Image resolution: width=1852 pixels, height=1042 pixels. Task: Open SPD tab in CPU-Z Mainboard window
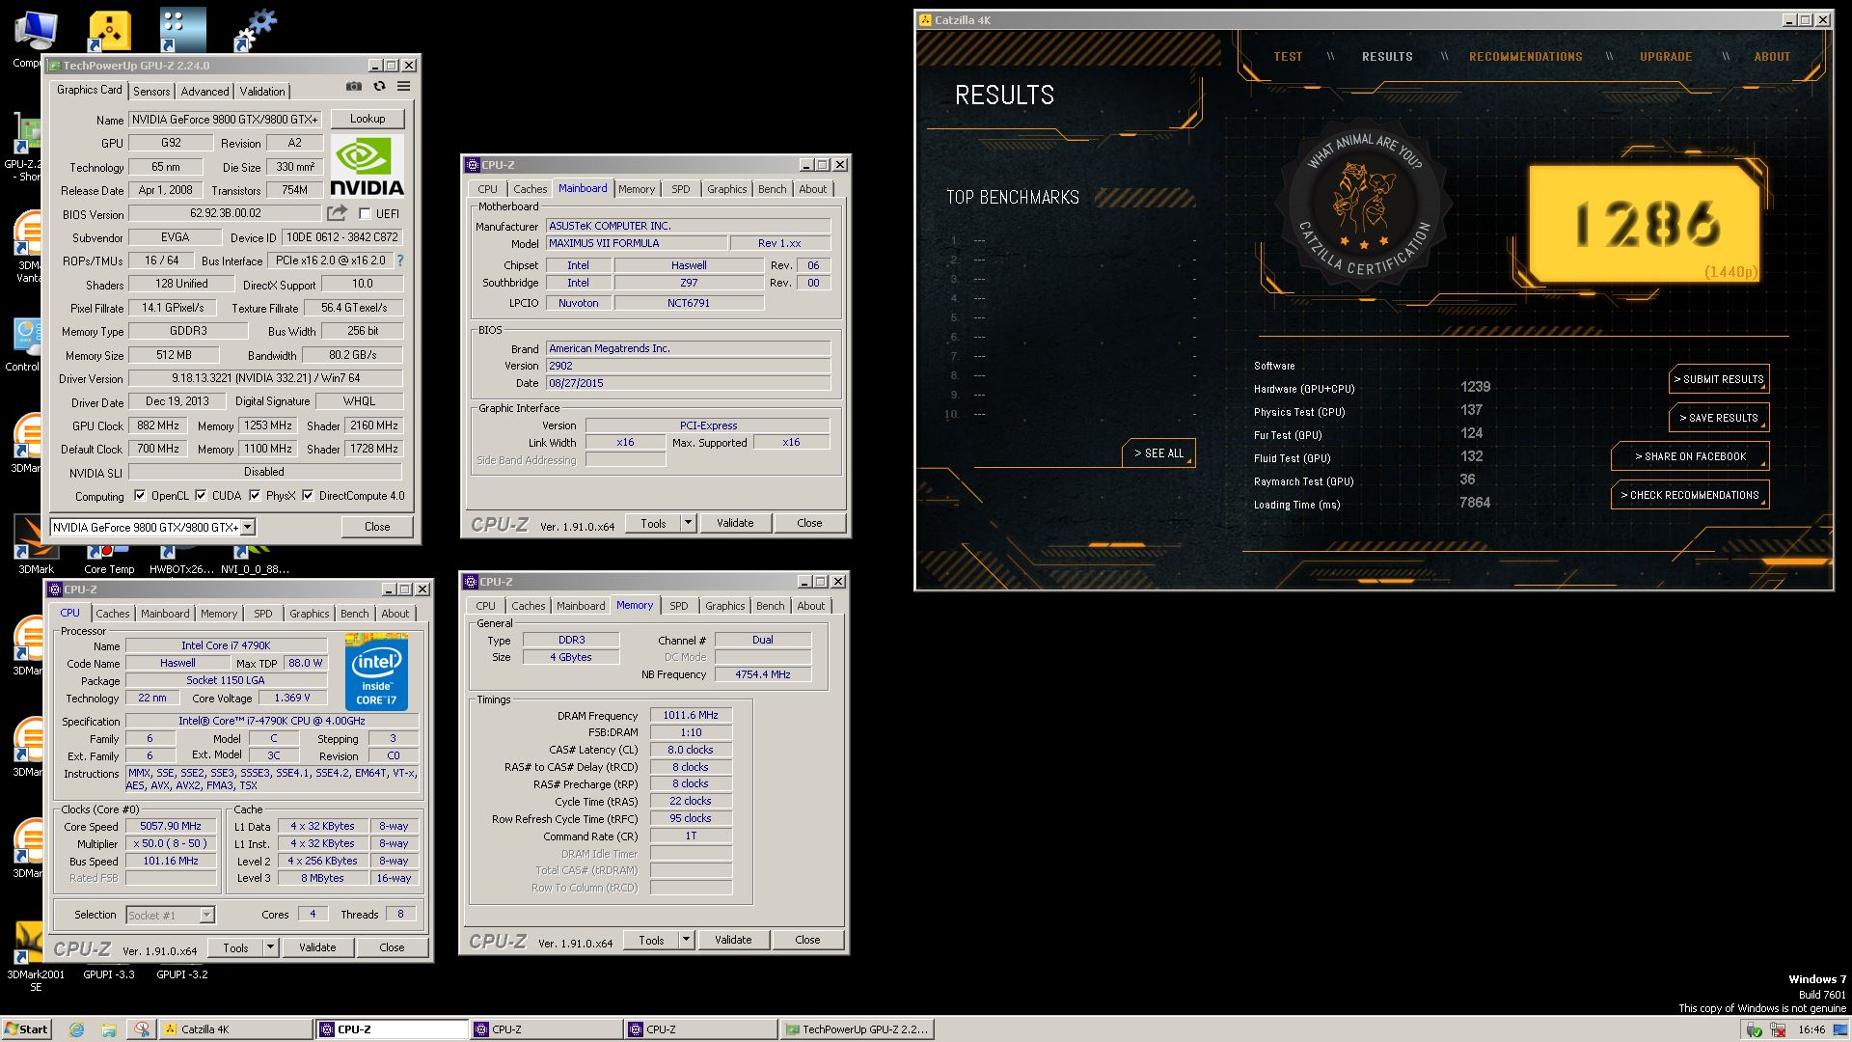(681, 189)
